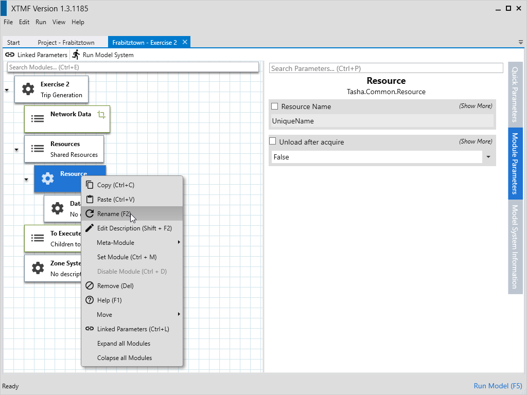The image size is (527, 395).
Task: Expand the Meta-Module submenu
Action: pyautogui.click(x=179, y=243)
